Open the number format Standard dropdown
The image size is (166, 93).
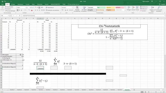pos(67,7)
